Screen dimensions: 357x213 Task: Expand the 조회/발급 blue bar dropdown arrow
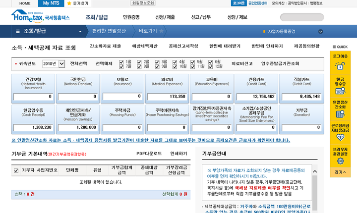click(80, 31)
